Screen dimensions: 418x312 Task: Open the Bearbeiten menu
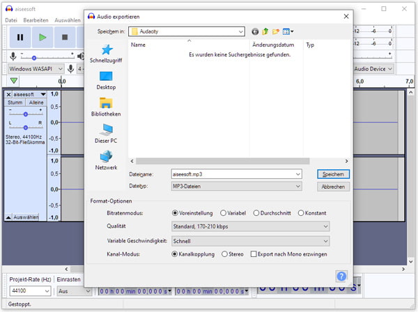pyautogui.click(x=36, y=20)
